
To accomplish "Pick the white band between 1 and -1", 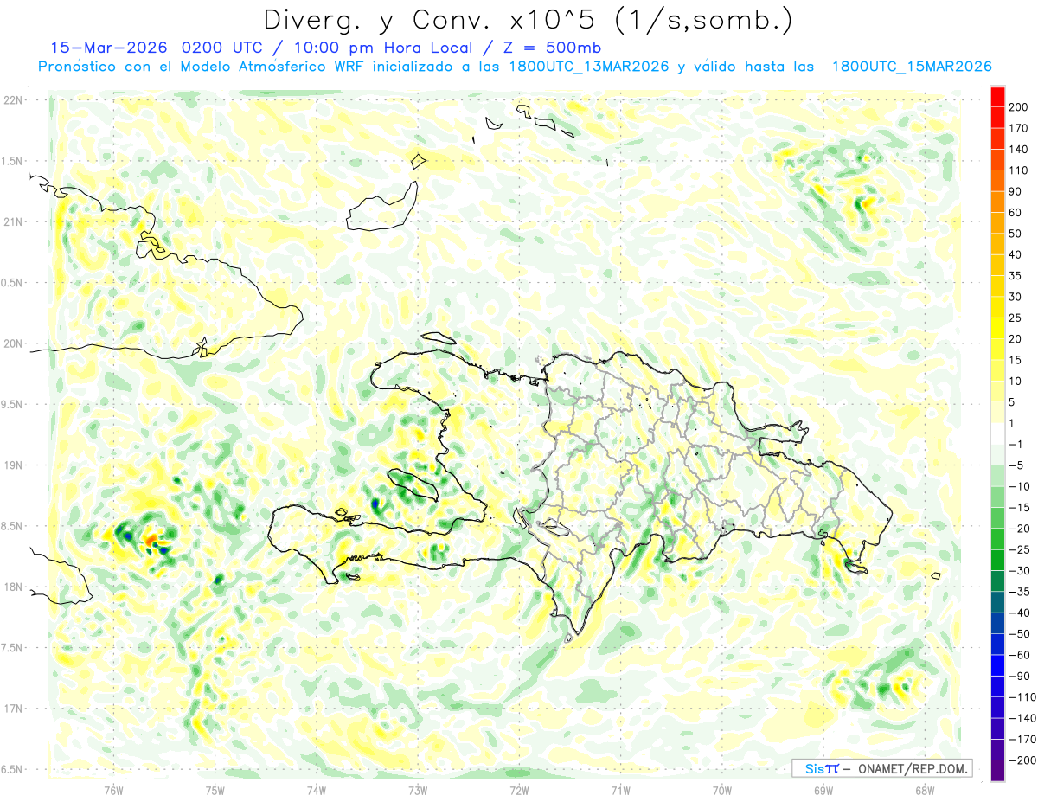I will (998, 433).
